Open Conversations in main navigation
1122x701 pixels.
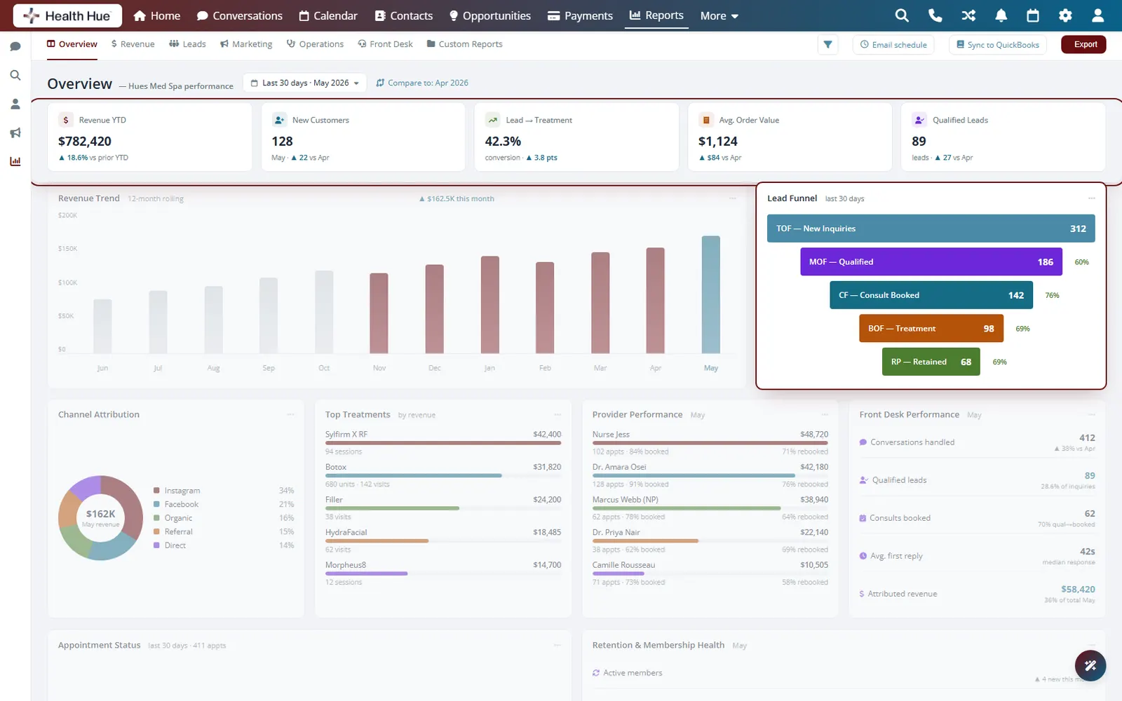240,15
